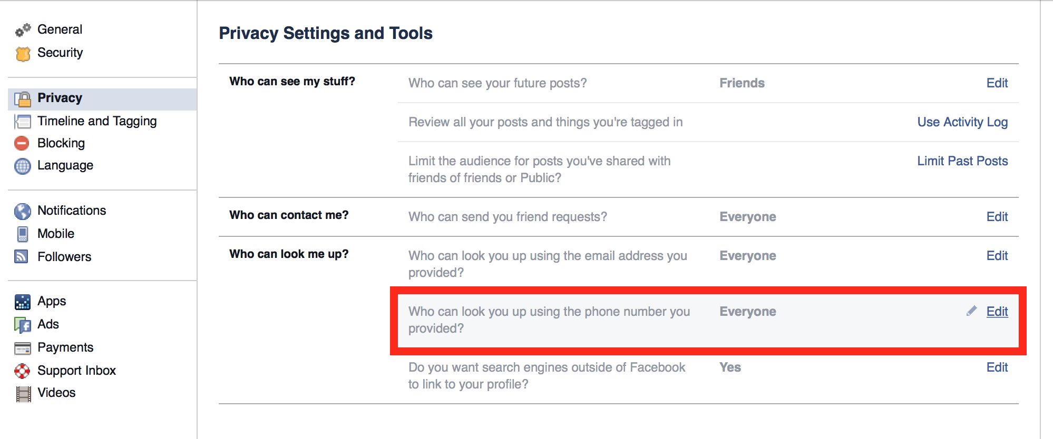The image size is (1053, 439).
Task: Click 'Who can contact me?' heading
Action: 289,215
